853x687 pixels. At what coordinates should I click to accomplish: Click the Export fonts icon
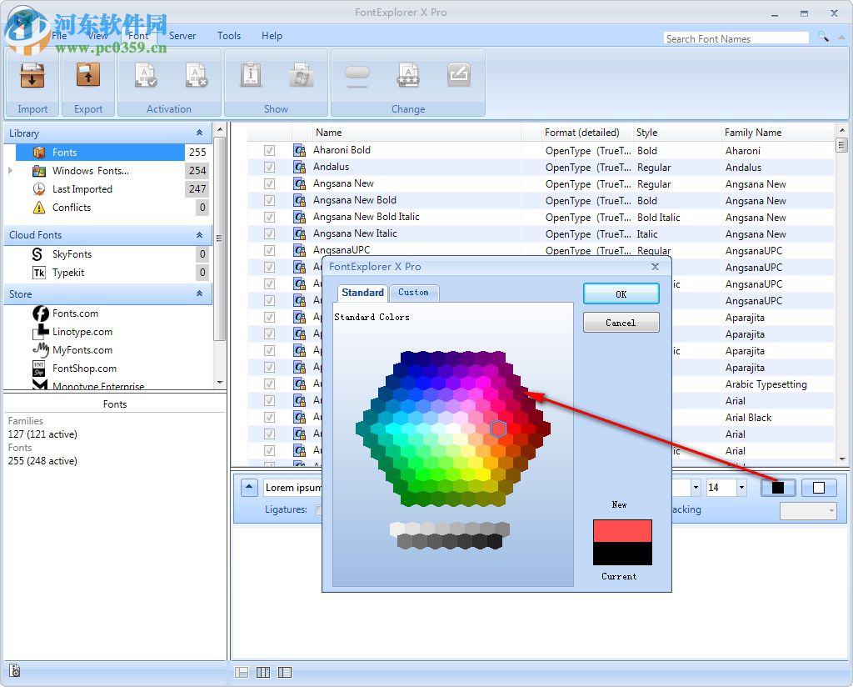tap(88, 77)
